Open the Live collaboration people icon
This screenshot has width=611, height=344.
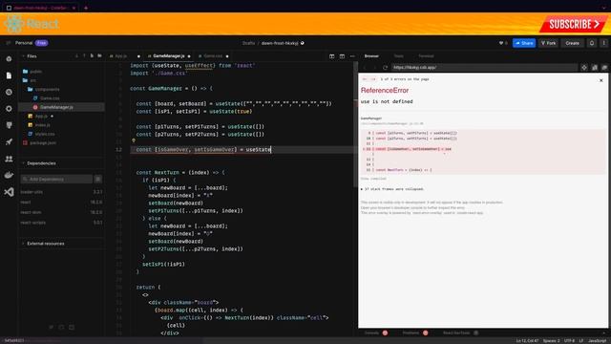tap(9, 159)
